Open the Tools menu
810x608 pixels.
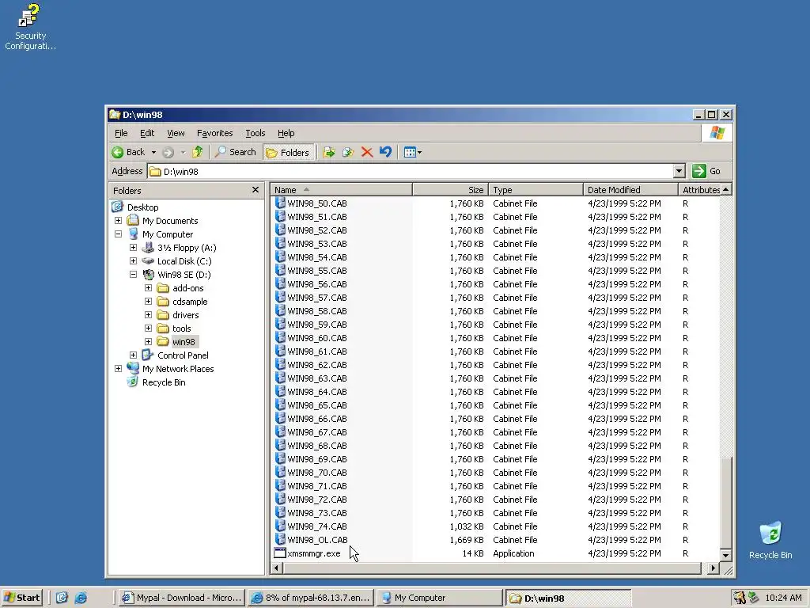255,133
